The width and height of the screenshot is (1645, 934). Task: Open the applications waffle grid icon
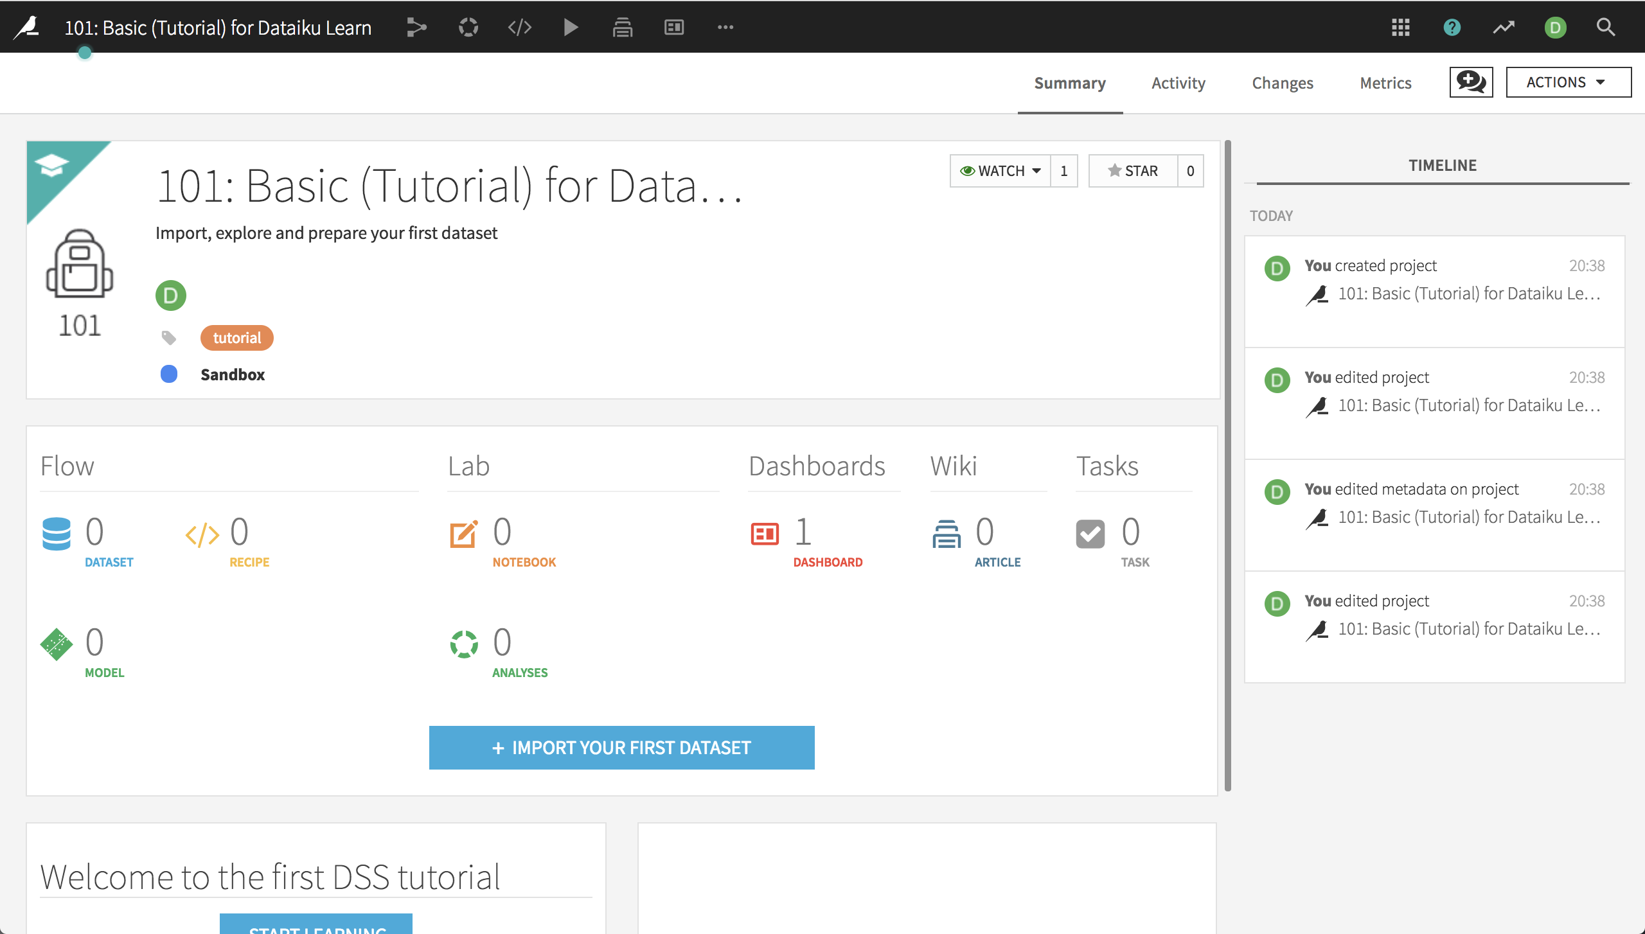[1400, 27]
